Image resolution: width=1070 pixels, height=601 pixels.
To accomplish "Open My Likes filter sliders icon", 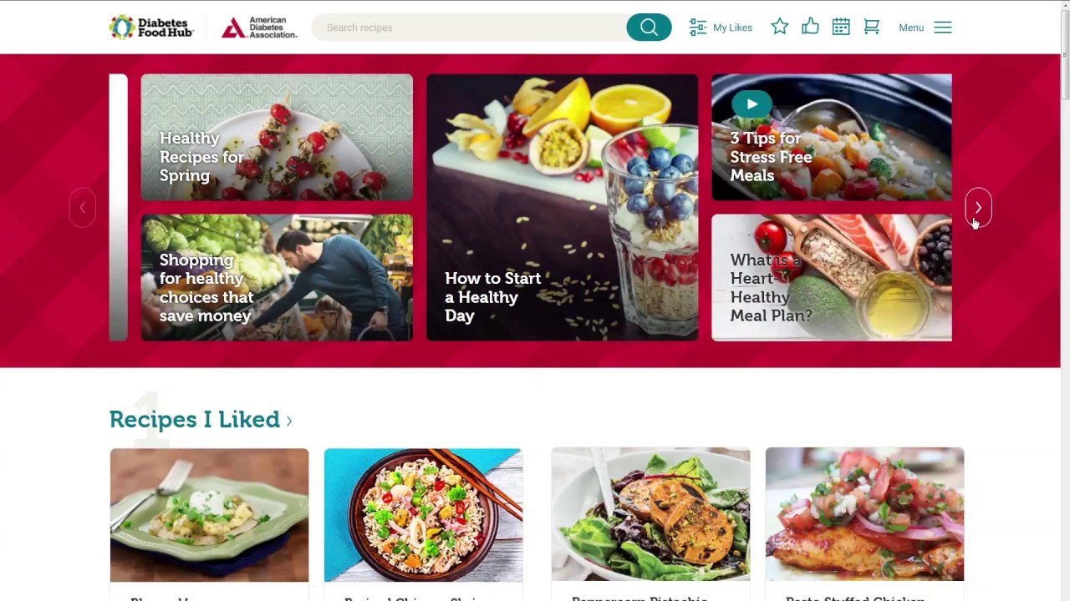I will pyautogui.click(x=698, y=28).
